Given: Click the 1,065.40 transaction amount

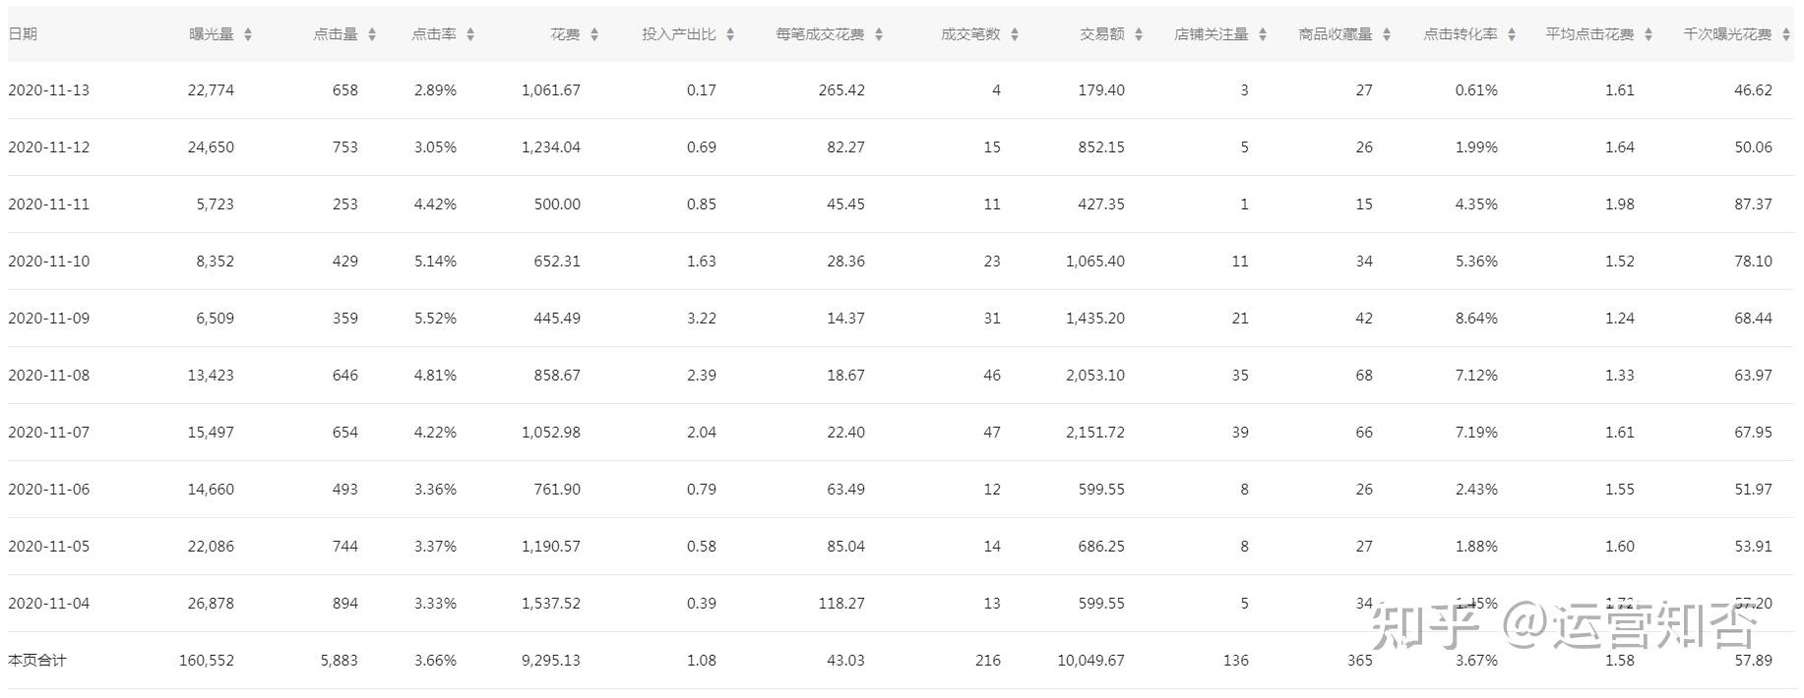Looking at the screenshot, I should pos(1095,262).
